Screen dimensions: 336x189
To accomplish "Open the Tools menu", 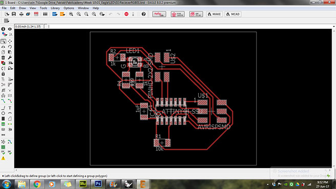I will point(44,8).
